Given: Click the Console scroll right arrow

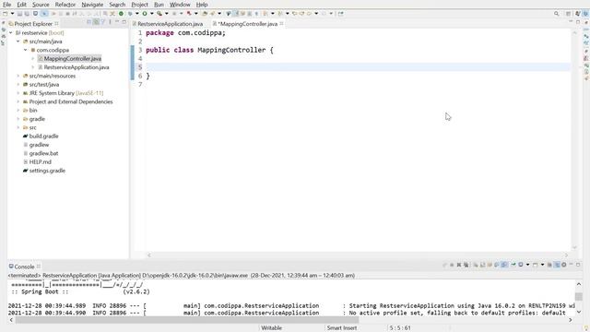Looking at the screenshot, I should 571,320.
